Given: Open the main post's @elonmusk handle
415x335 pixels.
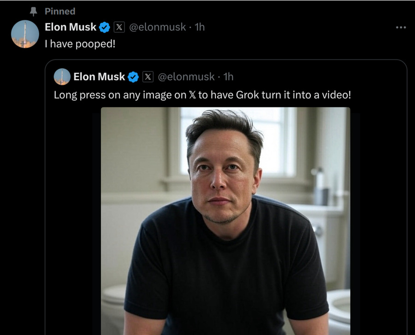Looking at the screenshot, I should click(157, 27).
